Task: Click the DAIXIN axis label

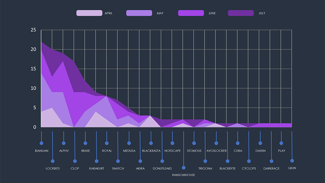Action: pyautogui.click(x=260, y=151)
